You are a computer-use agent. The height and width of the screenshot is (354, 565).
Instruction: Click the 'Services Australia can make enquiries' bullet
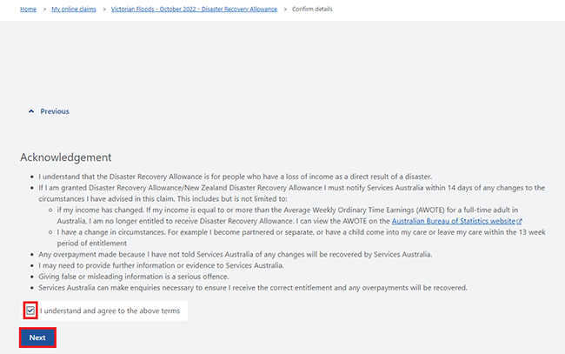point(253,288)
